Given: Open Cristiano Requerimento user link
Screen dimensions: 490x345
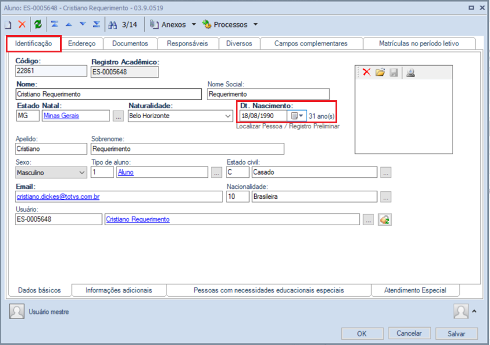Looking at the screenshot, I should coord(138,219).
